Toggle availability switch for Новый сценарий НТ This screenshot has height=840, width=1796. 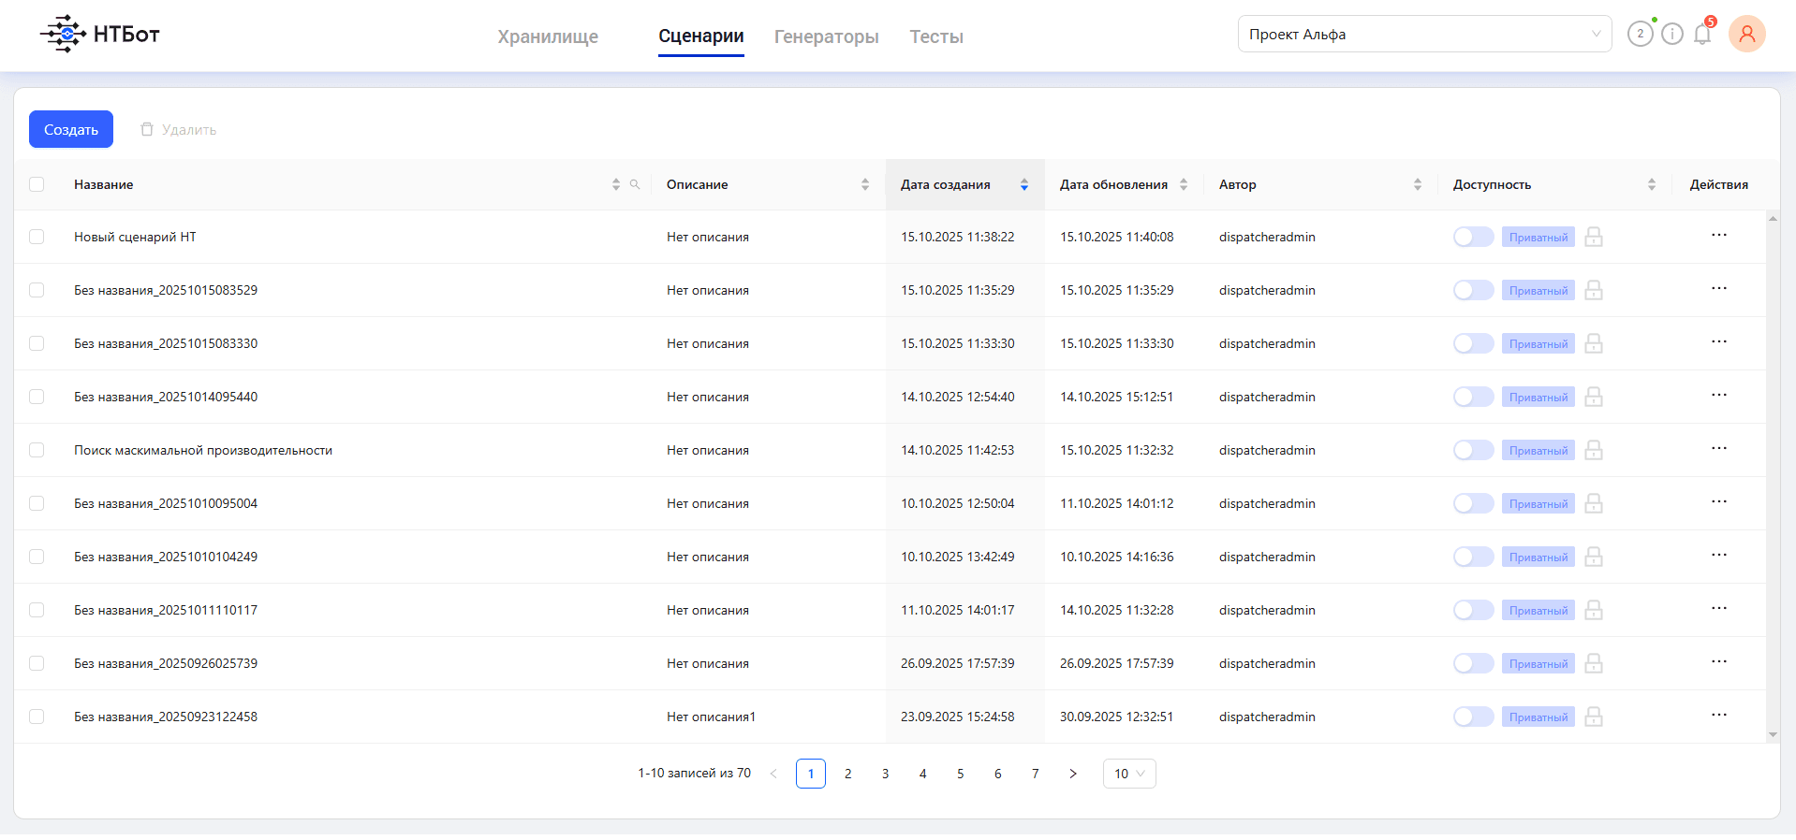[1473, 237]
